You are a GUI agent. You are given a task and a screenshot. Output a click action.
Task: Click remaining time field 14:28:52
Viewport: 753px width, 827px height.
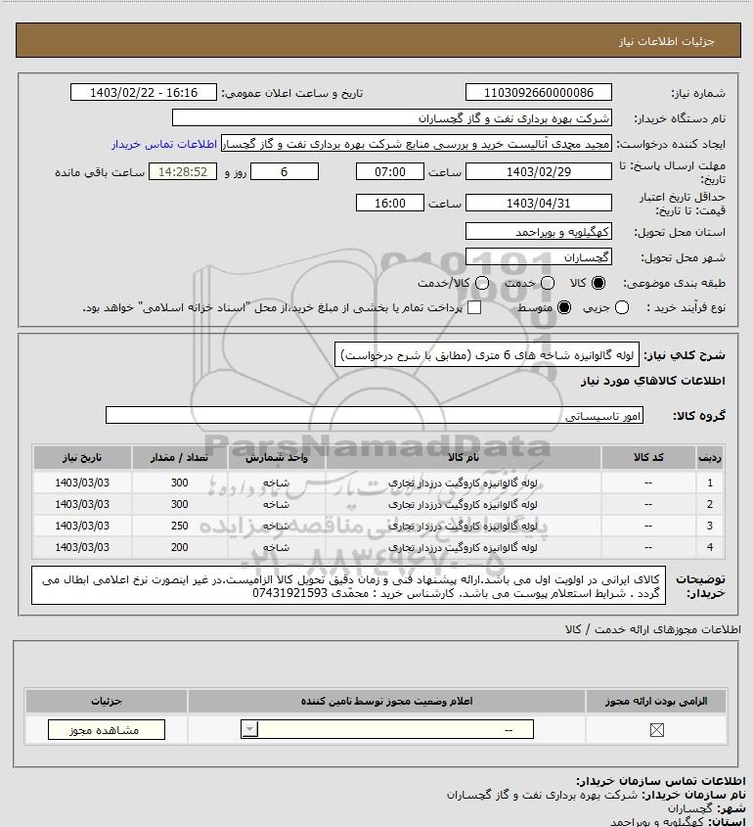point(183,171)
